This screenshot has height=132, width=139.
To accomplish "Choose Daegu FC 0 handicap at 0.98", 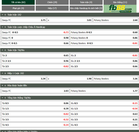I will pyautogui.click(x=35, y=38).
